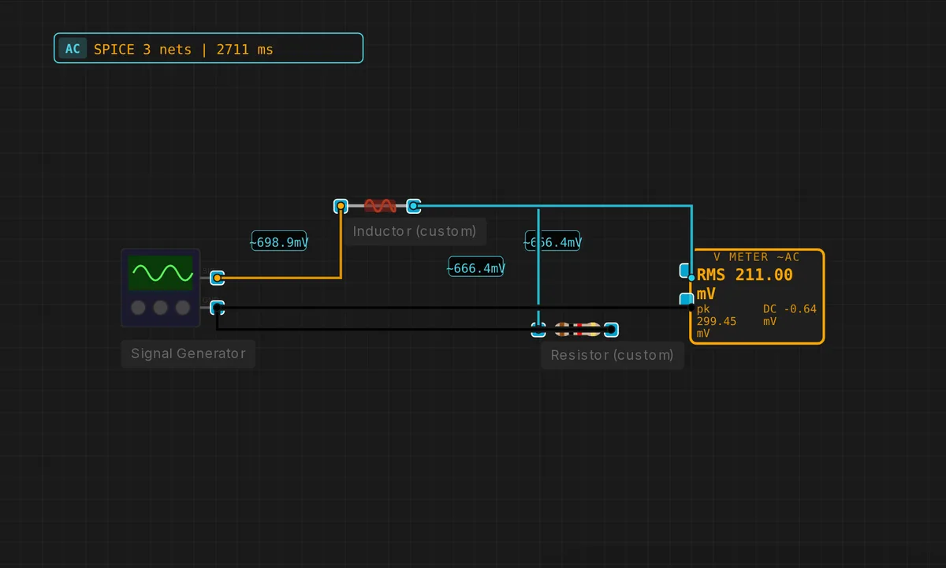
Task: Select the voltmeter's lower input terminal
Action: coord(686,300)
